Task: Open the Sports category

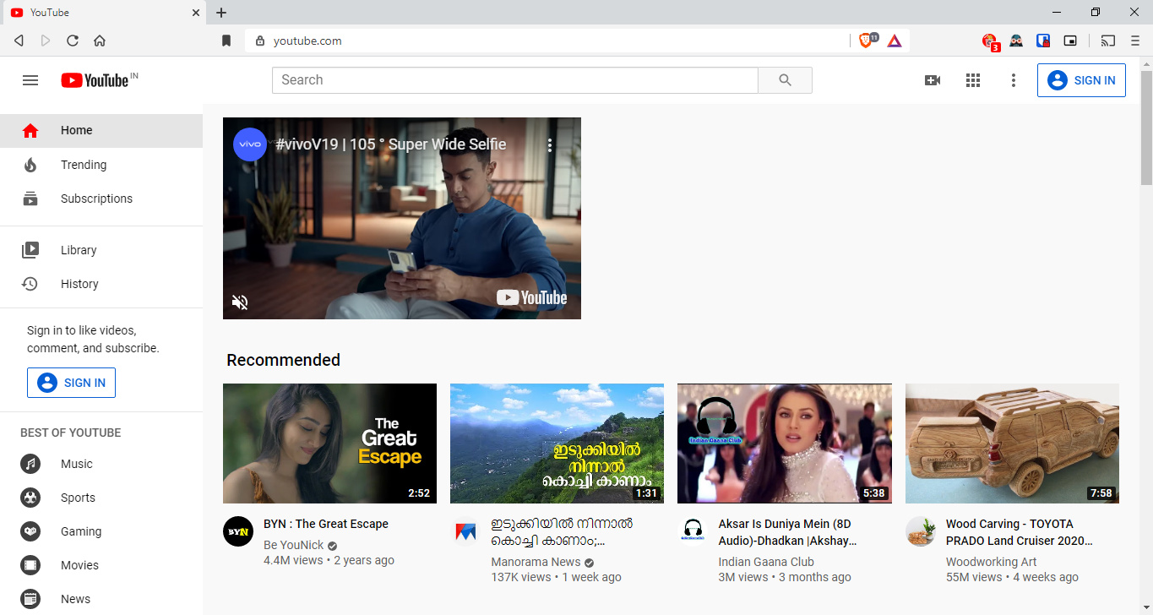Action: pyautogui.click(x=101, y=498)
